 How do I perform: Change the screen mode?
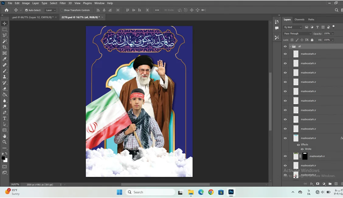[x=4, y=173]
